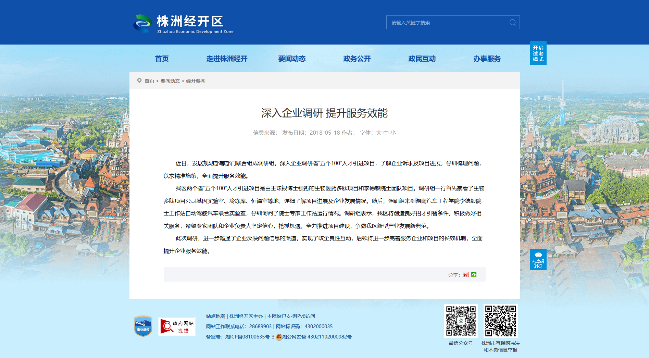Image resolution: width=649 pixels, height=358 pixels.
Task: Click the 事业单位 shield badge
Action: coord(143,326)
